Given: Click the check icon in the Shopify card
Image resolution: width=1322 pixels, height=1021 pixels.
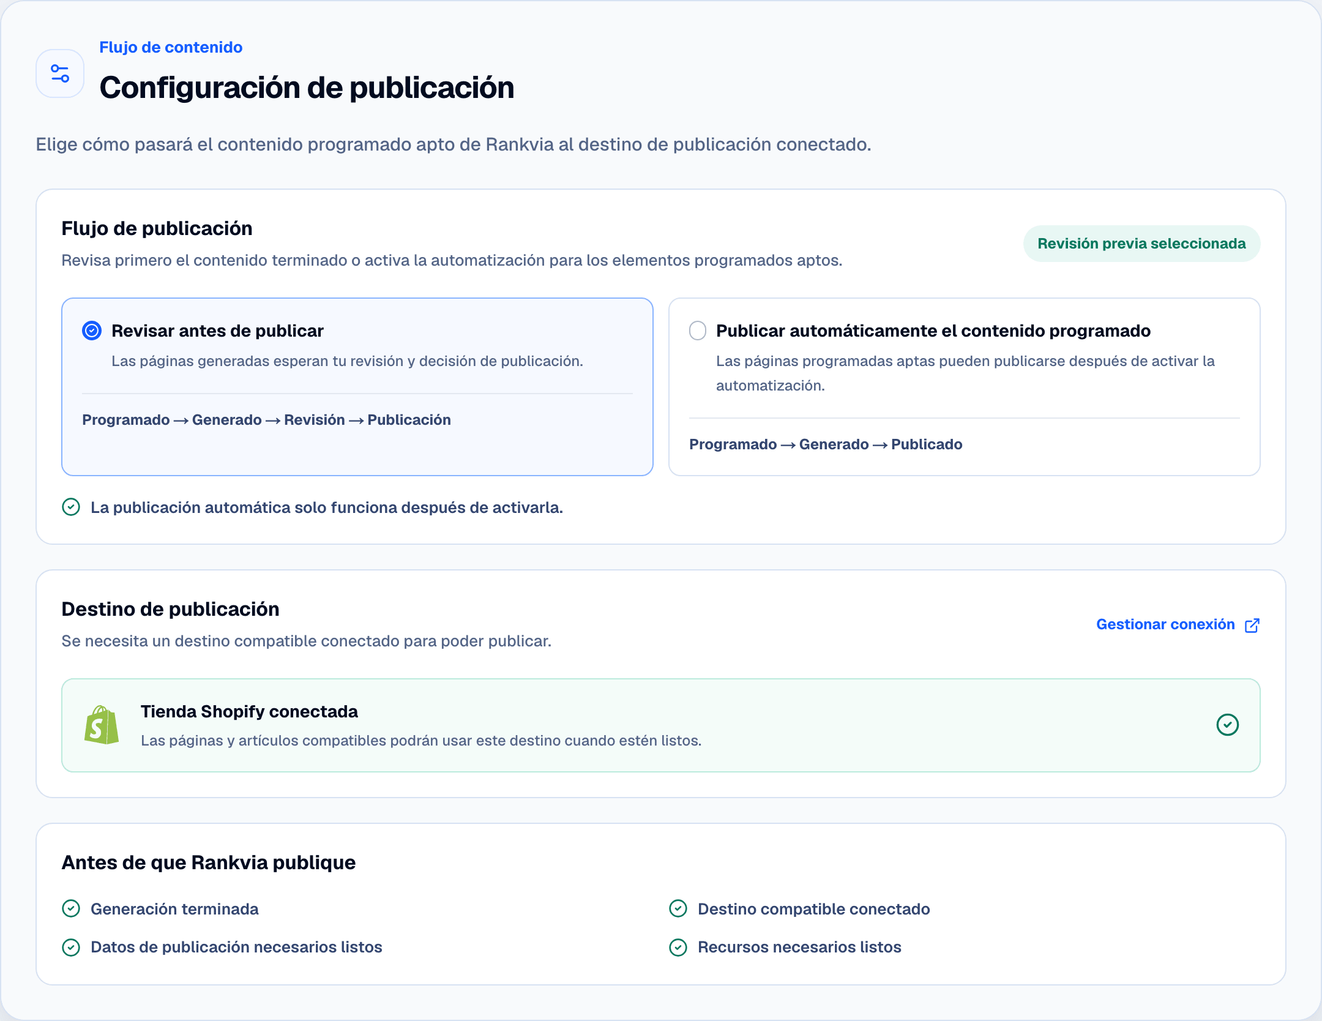Looking at the screenshot, I should (1227, 725).
